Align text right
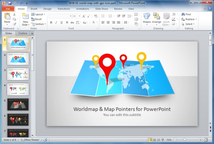The height and width of the screenshot is (144, 214). [113, 22]
